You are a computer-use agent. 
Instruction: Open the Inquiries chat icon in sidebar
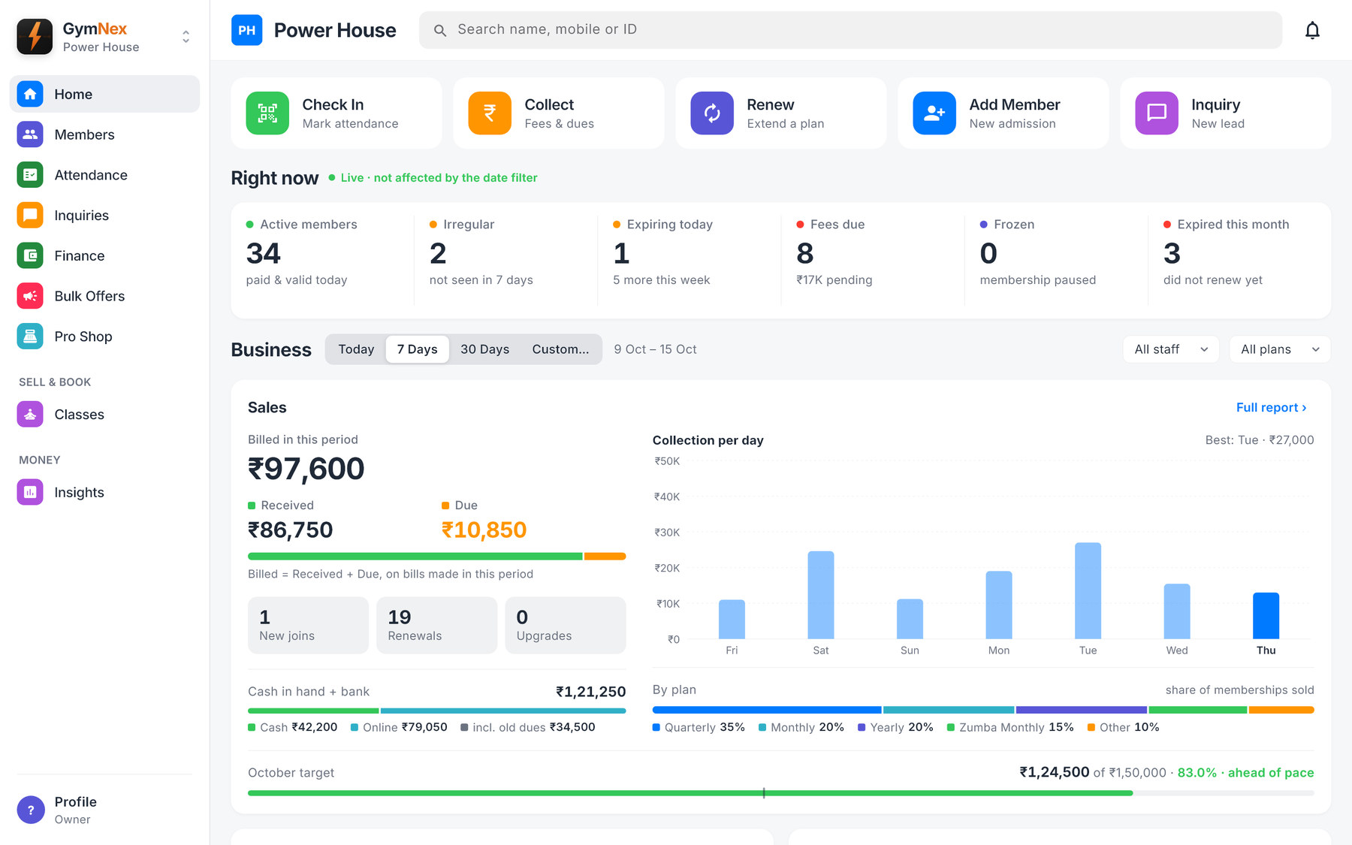tap(30, 216)
